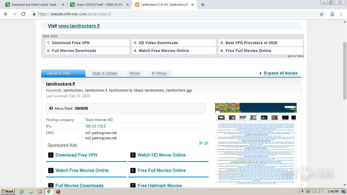Close the Gypsy (2020) tab
Image resolution: width=347 pixels, height=195 pixels.
[128, 5]
